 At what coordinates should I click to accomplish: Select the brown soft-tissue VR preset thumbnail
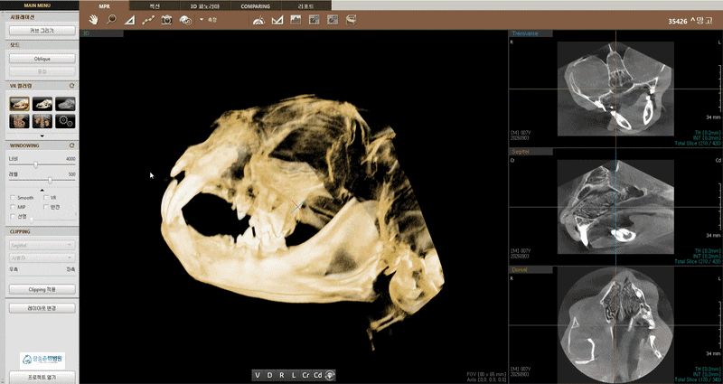coord(19,121)
